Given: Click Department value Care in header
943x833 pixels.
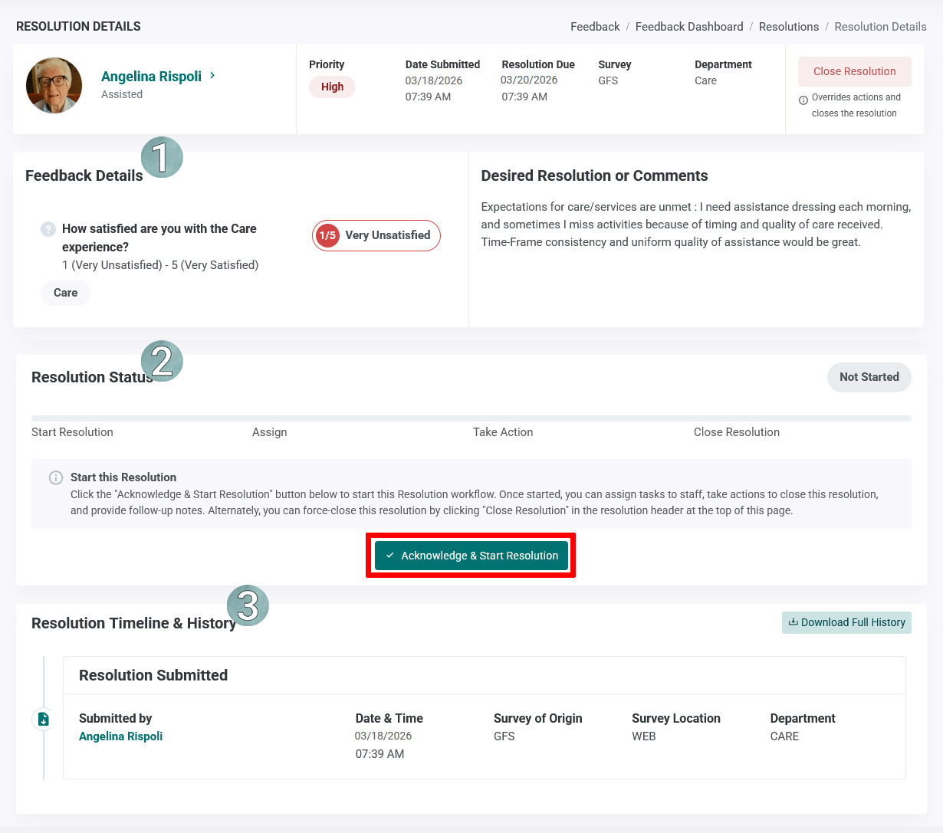Looking at the screenshot, I should (705, 80).
